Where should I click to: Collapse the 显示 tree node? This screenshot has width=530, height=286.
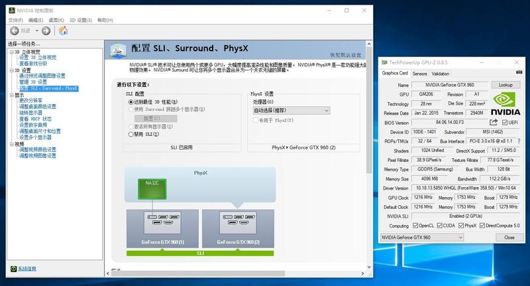point(11,95)
